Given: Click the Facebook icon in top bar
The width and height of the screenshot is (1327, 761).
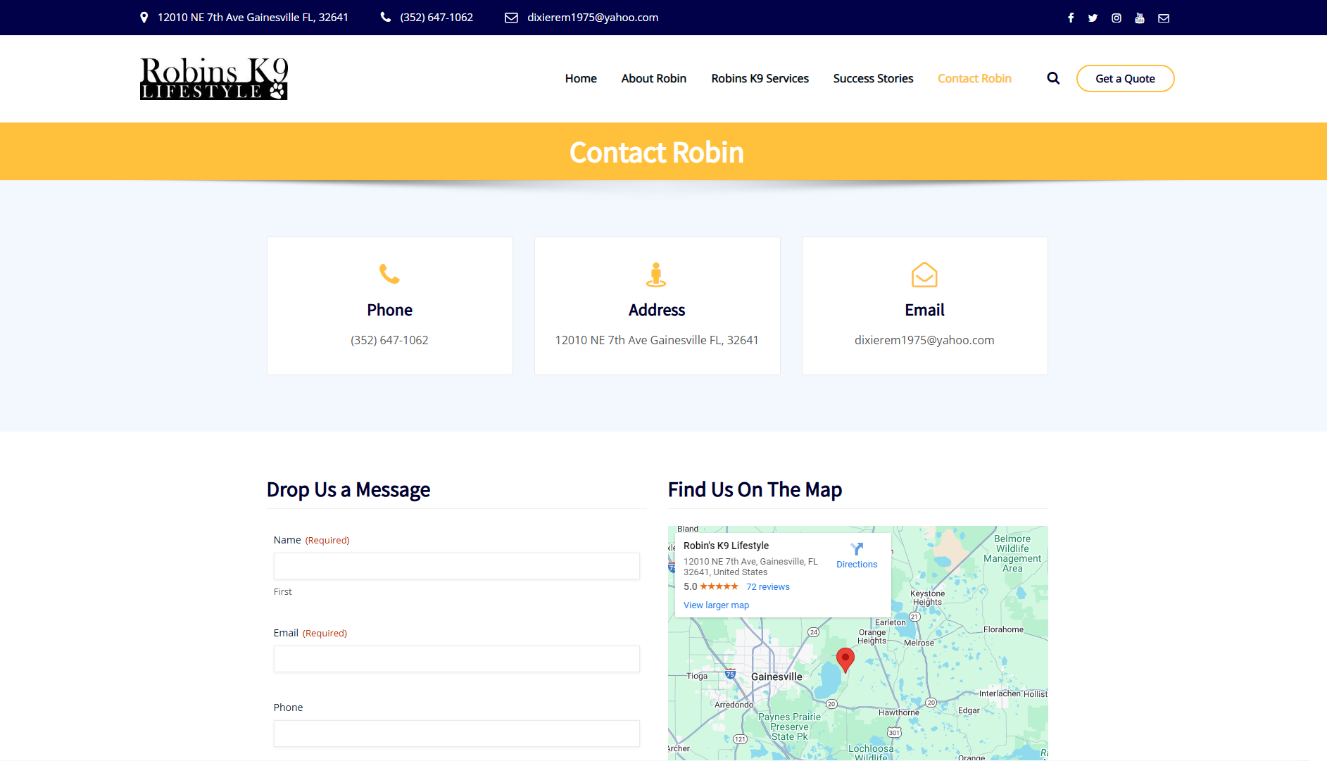Looking at the screenshot, I should [x=1071, y=18].
